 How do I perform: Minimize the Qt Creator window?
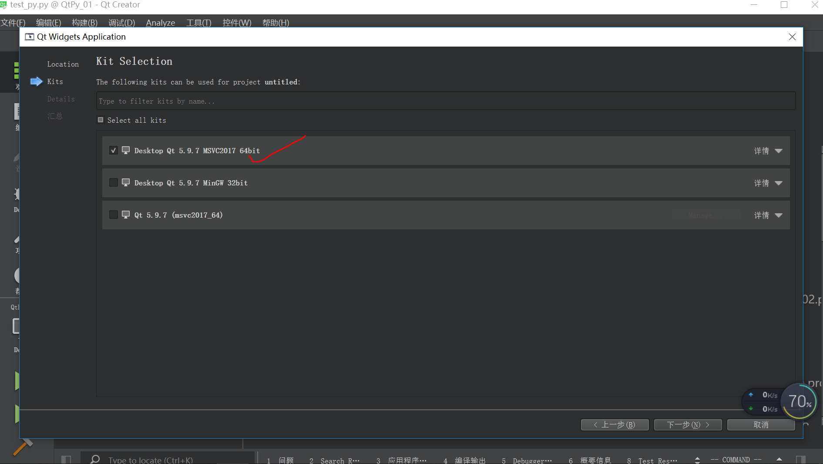pyautogui.click(x=755, y=5)
